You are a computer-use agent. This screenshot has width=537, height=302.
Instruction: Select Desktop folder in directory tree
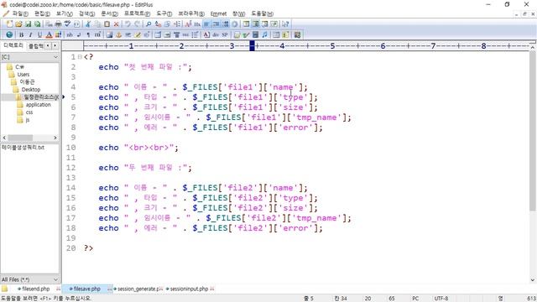31,90
